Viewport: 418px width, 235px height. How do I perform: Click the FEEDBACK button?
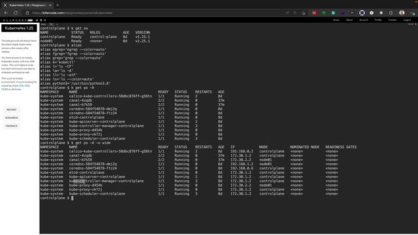[x=12, y=126]
